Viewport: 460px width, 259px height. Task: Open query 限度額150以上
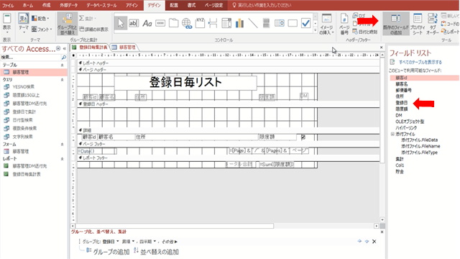[x=26, y=95]
